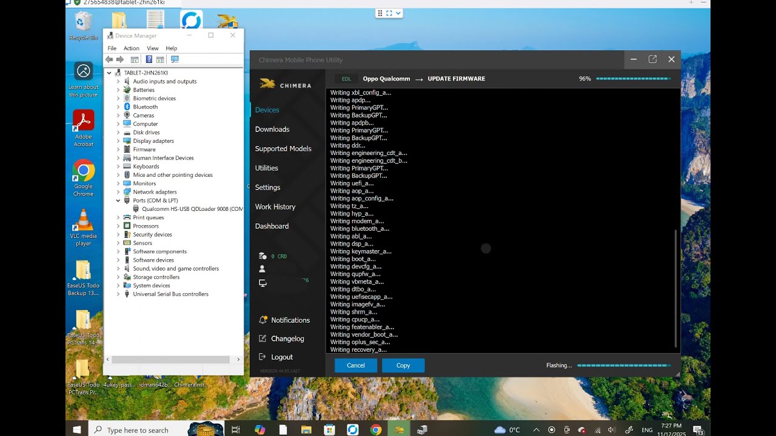776x436 pixels.
Task: Open the Help menu in Device Manager
Action: tap(172, 48)
